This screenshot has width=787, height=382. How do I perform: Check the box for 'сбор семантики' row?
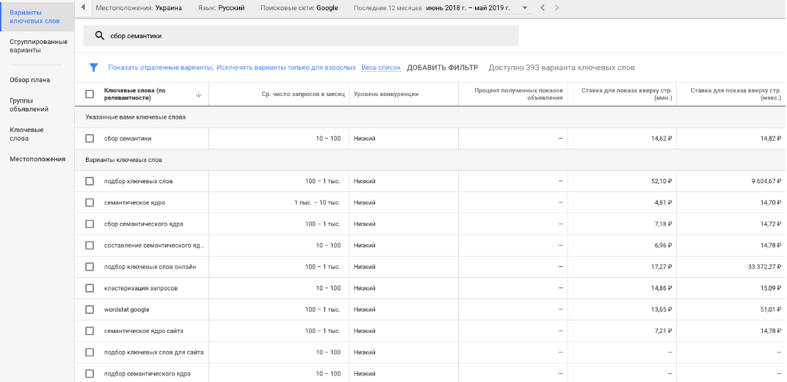90,139
